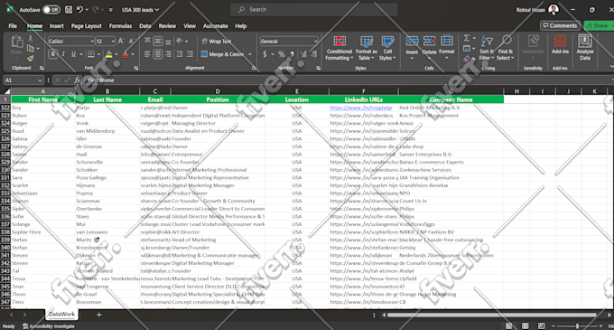Click the Format Painter brush icon
Viewport: 614px width, 330px height.
[x=30, y=59]
